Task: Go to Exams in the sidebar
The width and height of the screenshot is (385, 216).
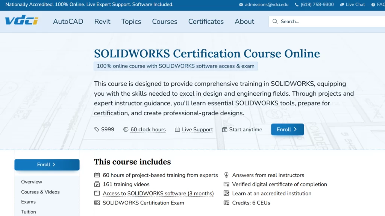Action: 28,202
